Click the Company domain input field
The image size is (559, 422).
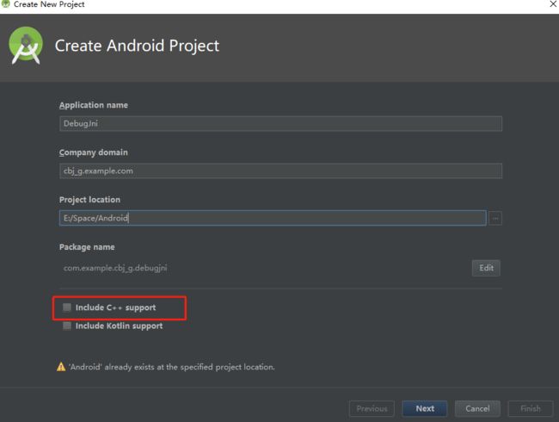pos(280,171)
